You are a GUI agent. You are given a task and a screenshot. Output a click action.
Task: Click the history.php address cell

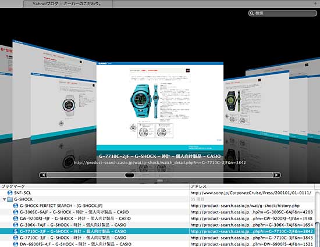coord(245,206)
